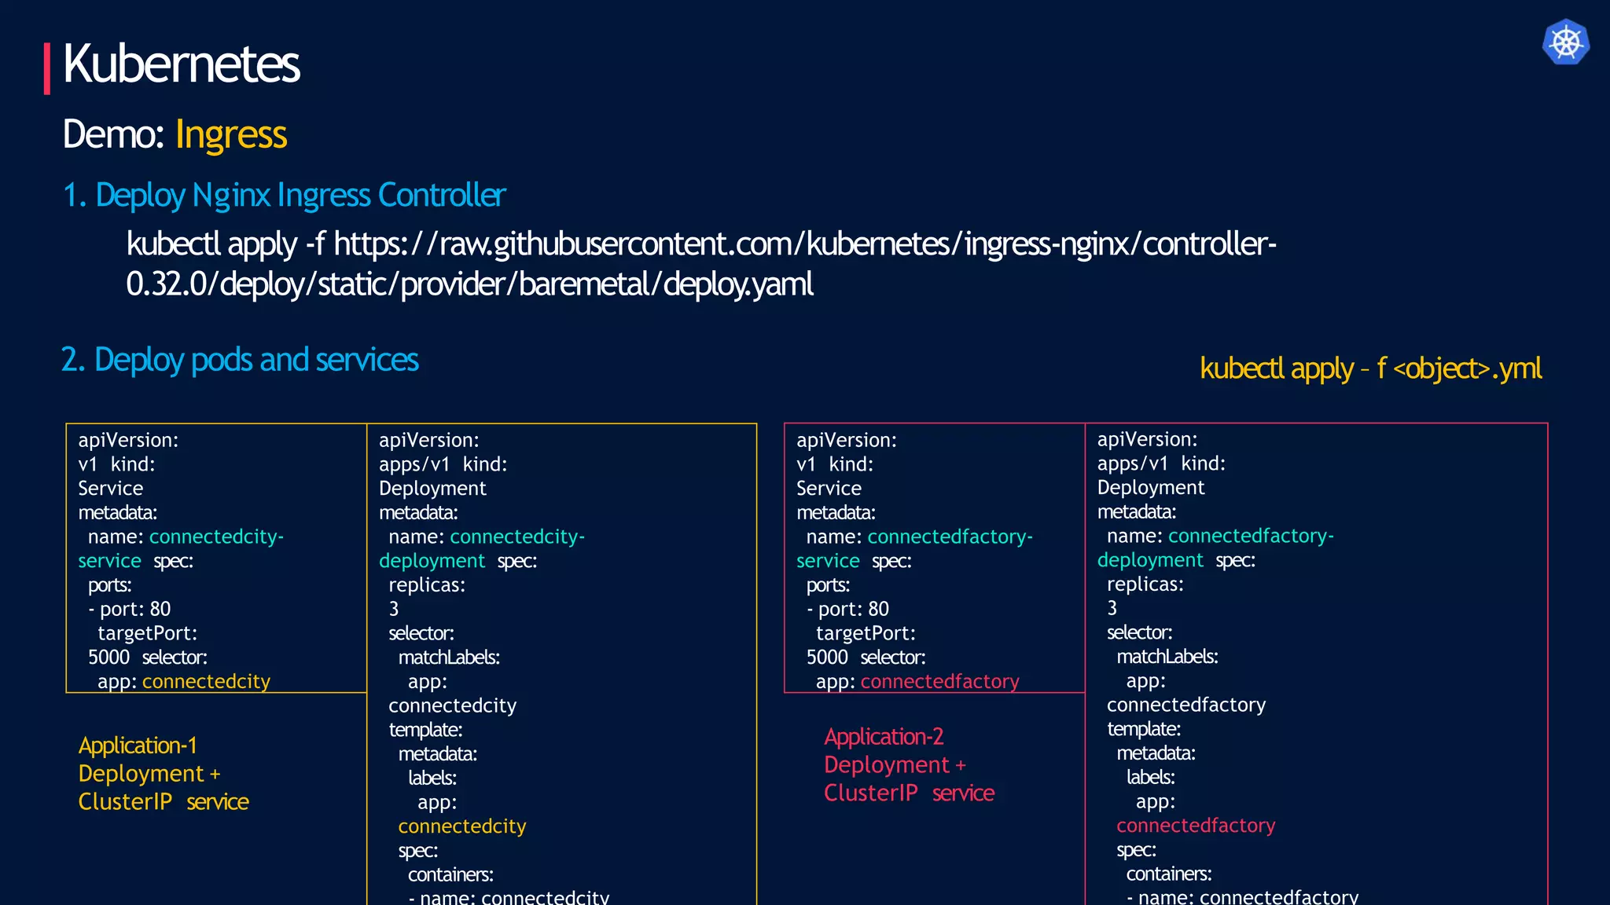Click the Kubernetes slide title
The width and height of the screenshot is (1610, 905).
pos(181,64)
